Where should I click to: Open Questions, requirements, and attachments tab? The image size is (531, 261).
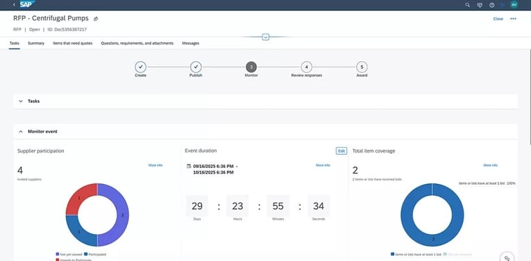coord(137,43)
